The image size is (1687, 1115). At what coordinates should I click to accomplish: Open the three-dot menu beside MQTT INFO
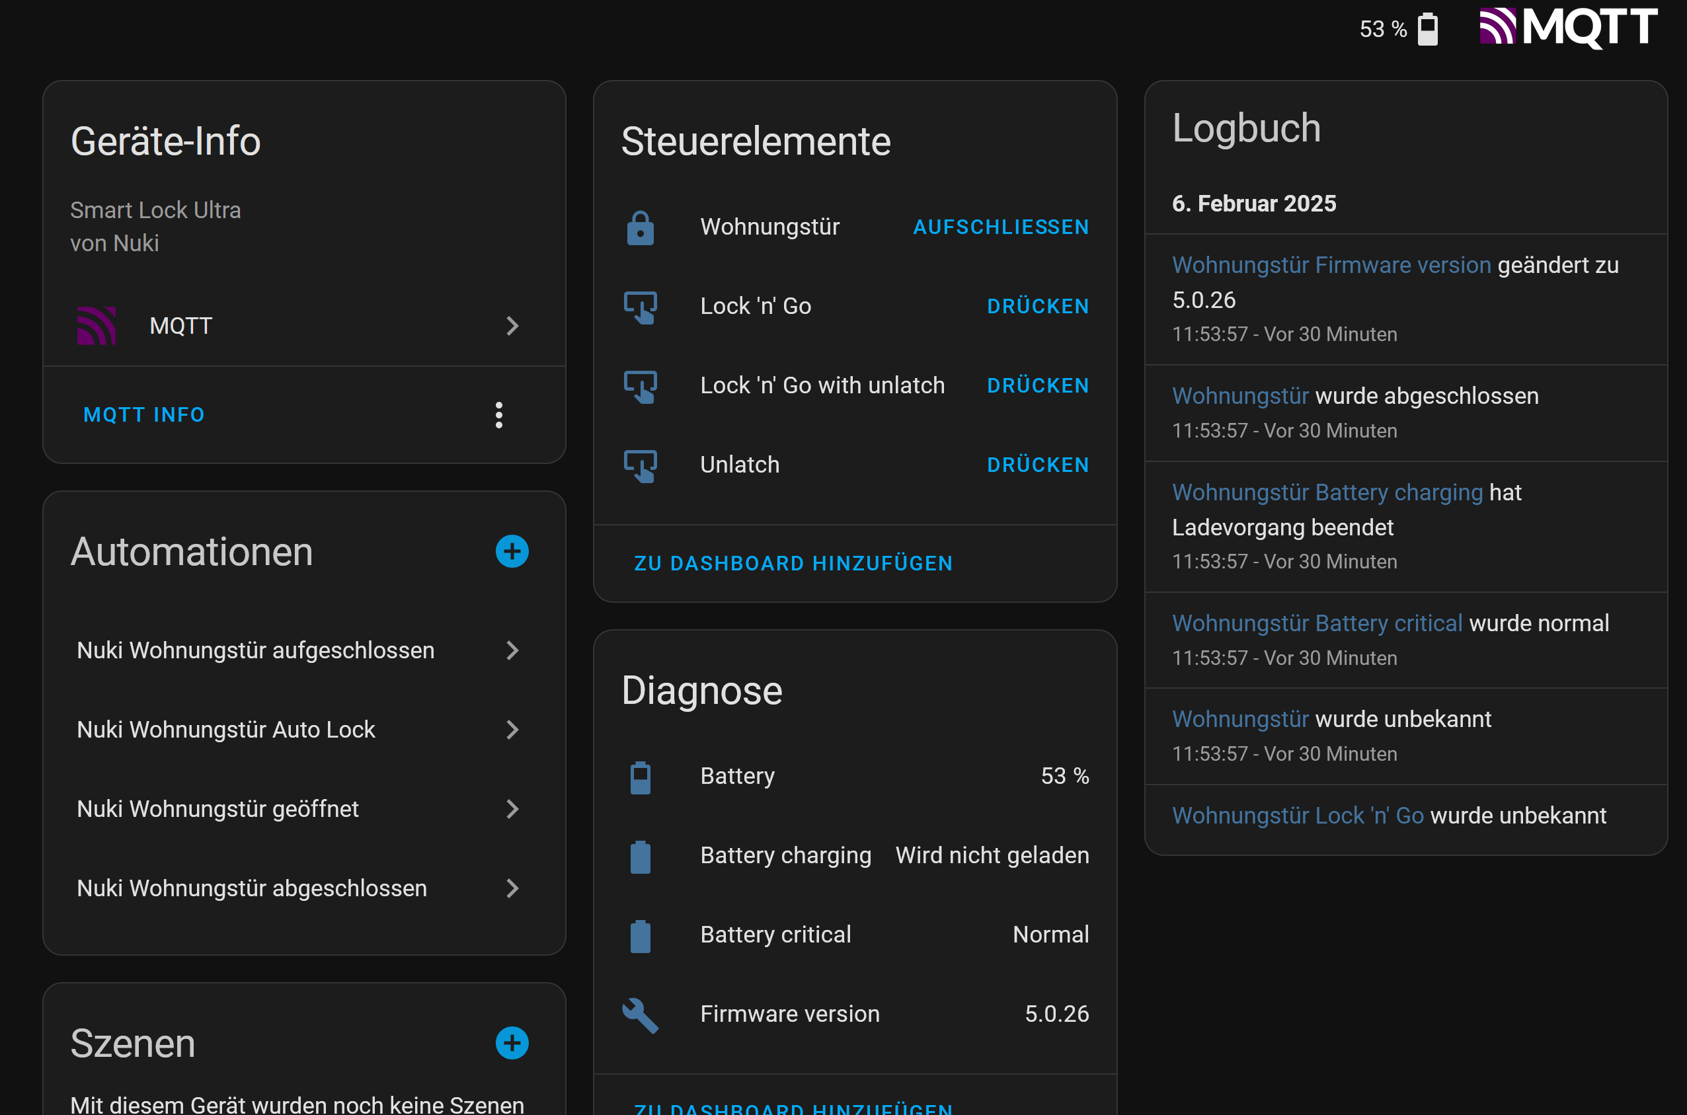(498, 414)
